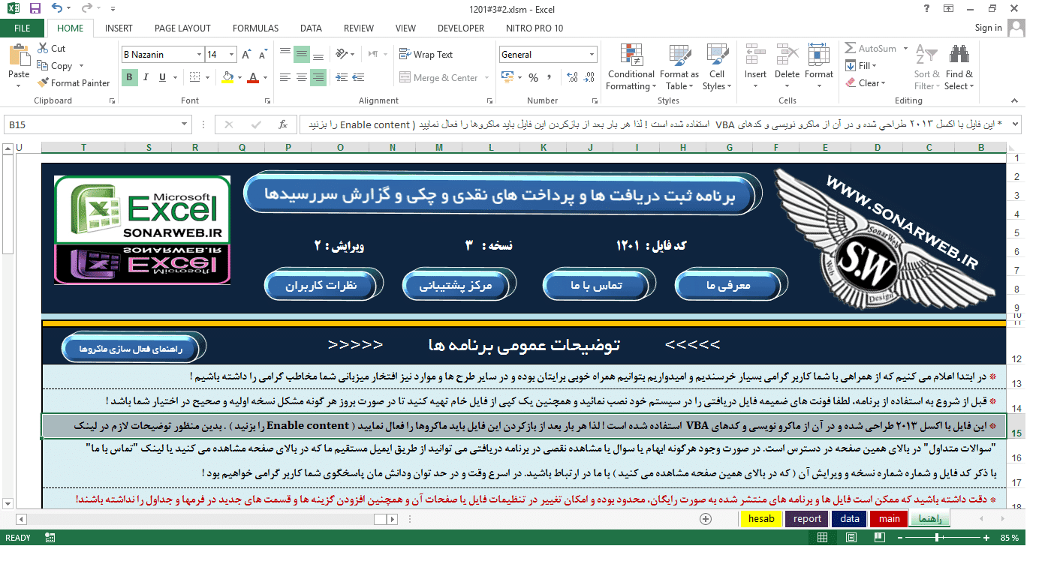Switch to Page Layout view in status bar
Viewport: 1060px width, 576px height.
[850, 538]
